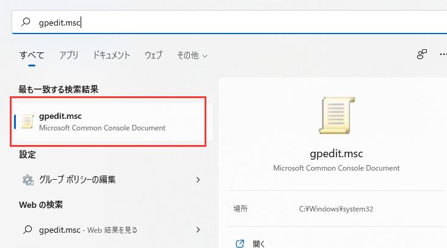Click the 開く action in the preview pane
This screenshot has height=248, width=447.
coord(258,244)
